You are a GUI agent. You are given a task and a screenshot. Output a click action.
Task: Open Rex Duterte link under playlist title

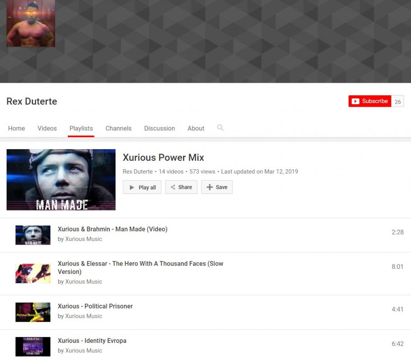138,172
